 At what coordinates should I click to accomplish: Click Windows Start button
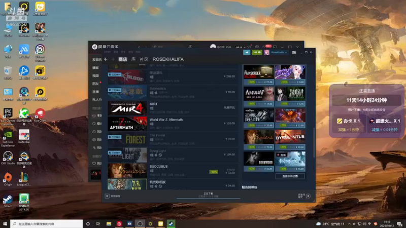[x=5, y=223]
